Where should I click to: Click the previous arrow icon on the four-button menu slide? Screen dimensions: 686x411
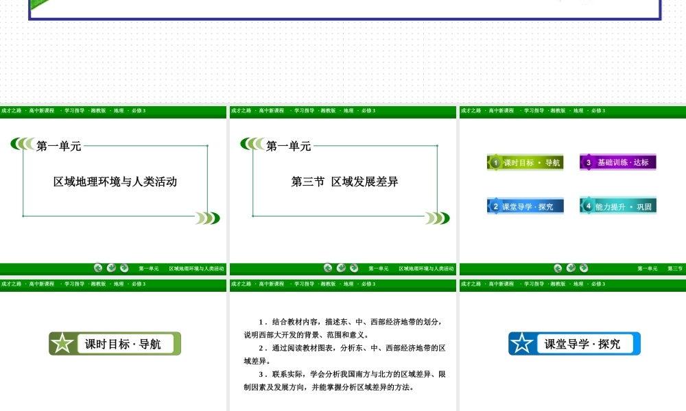[x=558, y=268]
